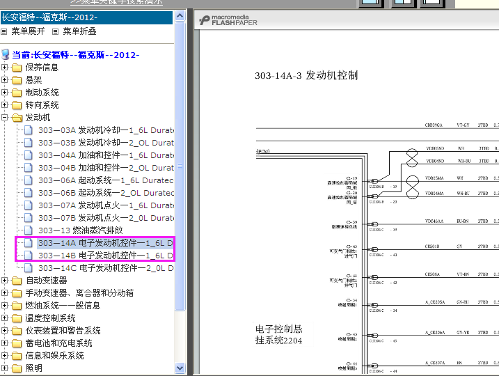Open 303—14A 电子发动机控件 document

106,243
